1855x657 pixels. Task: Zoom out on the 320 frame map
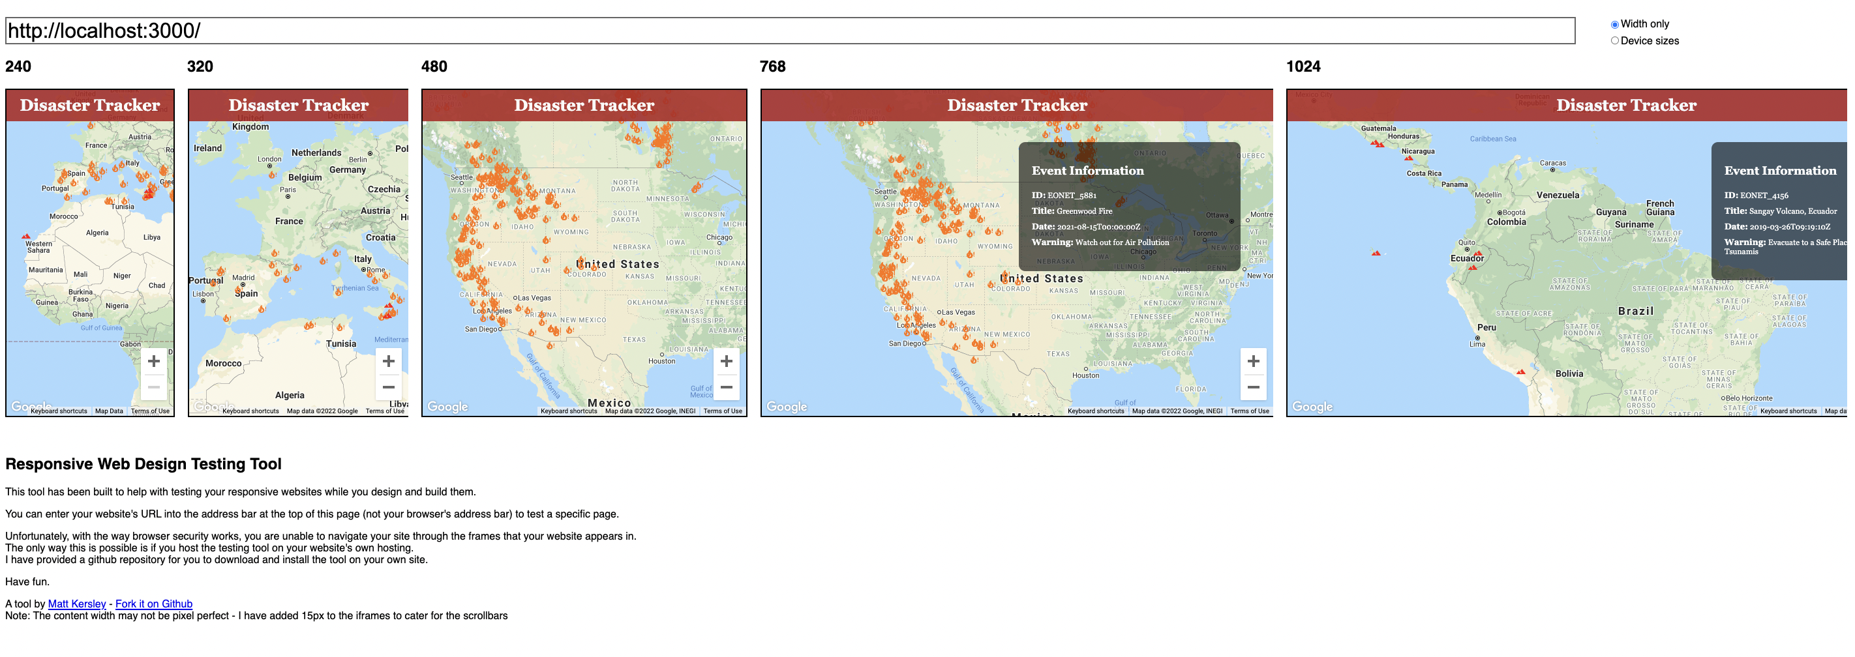[x=388, y=387]
